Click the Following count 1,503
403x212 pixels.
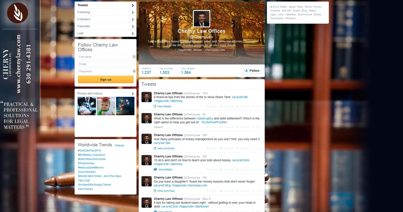click(x=164, y=72)
